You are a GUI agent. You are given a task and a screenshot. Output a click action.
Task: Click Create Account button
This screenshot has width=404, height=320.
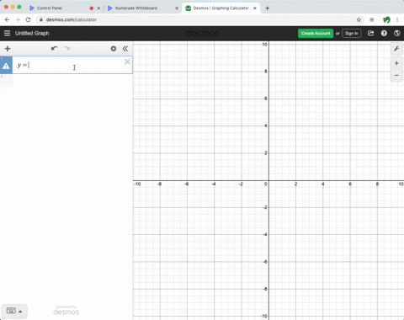click(316, 33)
